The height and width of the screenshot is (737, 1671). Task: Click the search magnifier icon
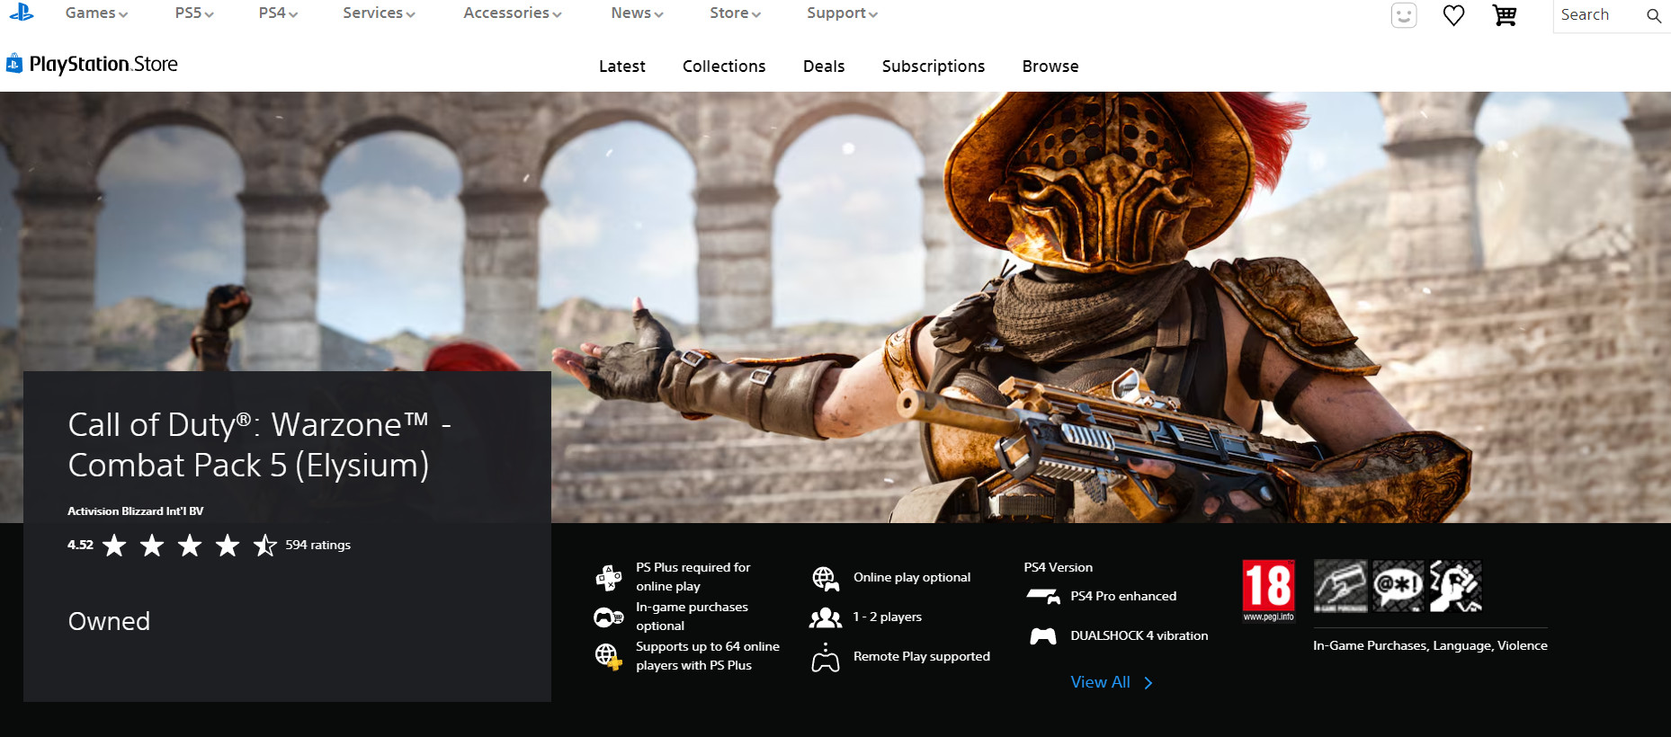pyautogui.click(x=1653, y=15)
